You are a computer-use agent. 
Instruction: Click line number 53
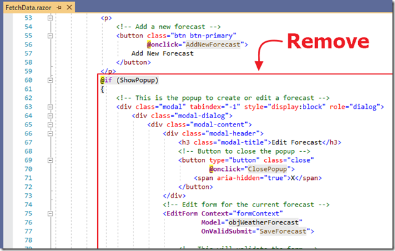coord(28,18)
